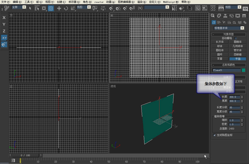Image resolution: width=249 pixels, height=164 pixels.
Task: Open the Create panel icon
Action: [212, 16]
